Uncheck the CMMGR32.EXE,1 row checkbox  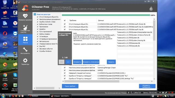[65, 73]
